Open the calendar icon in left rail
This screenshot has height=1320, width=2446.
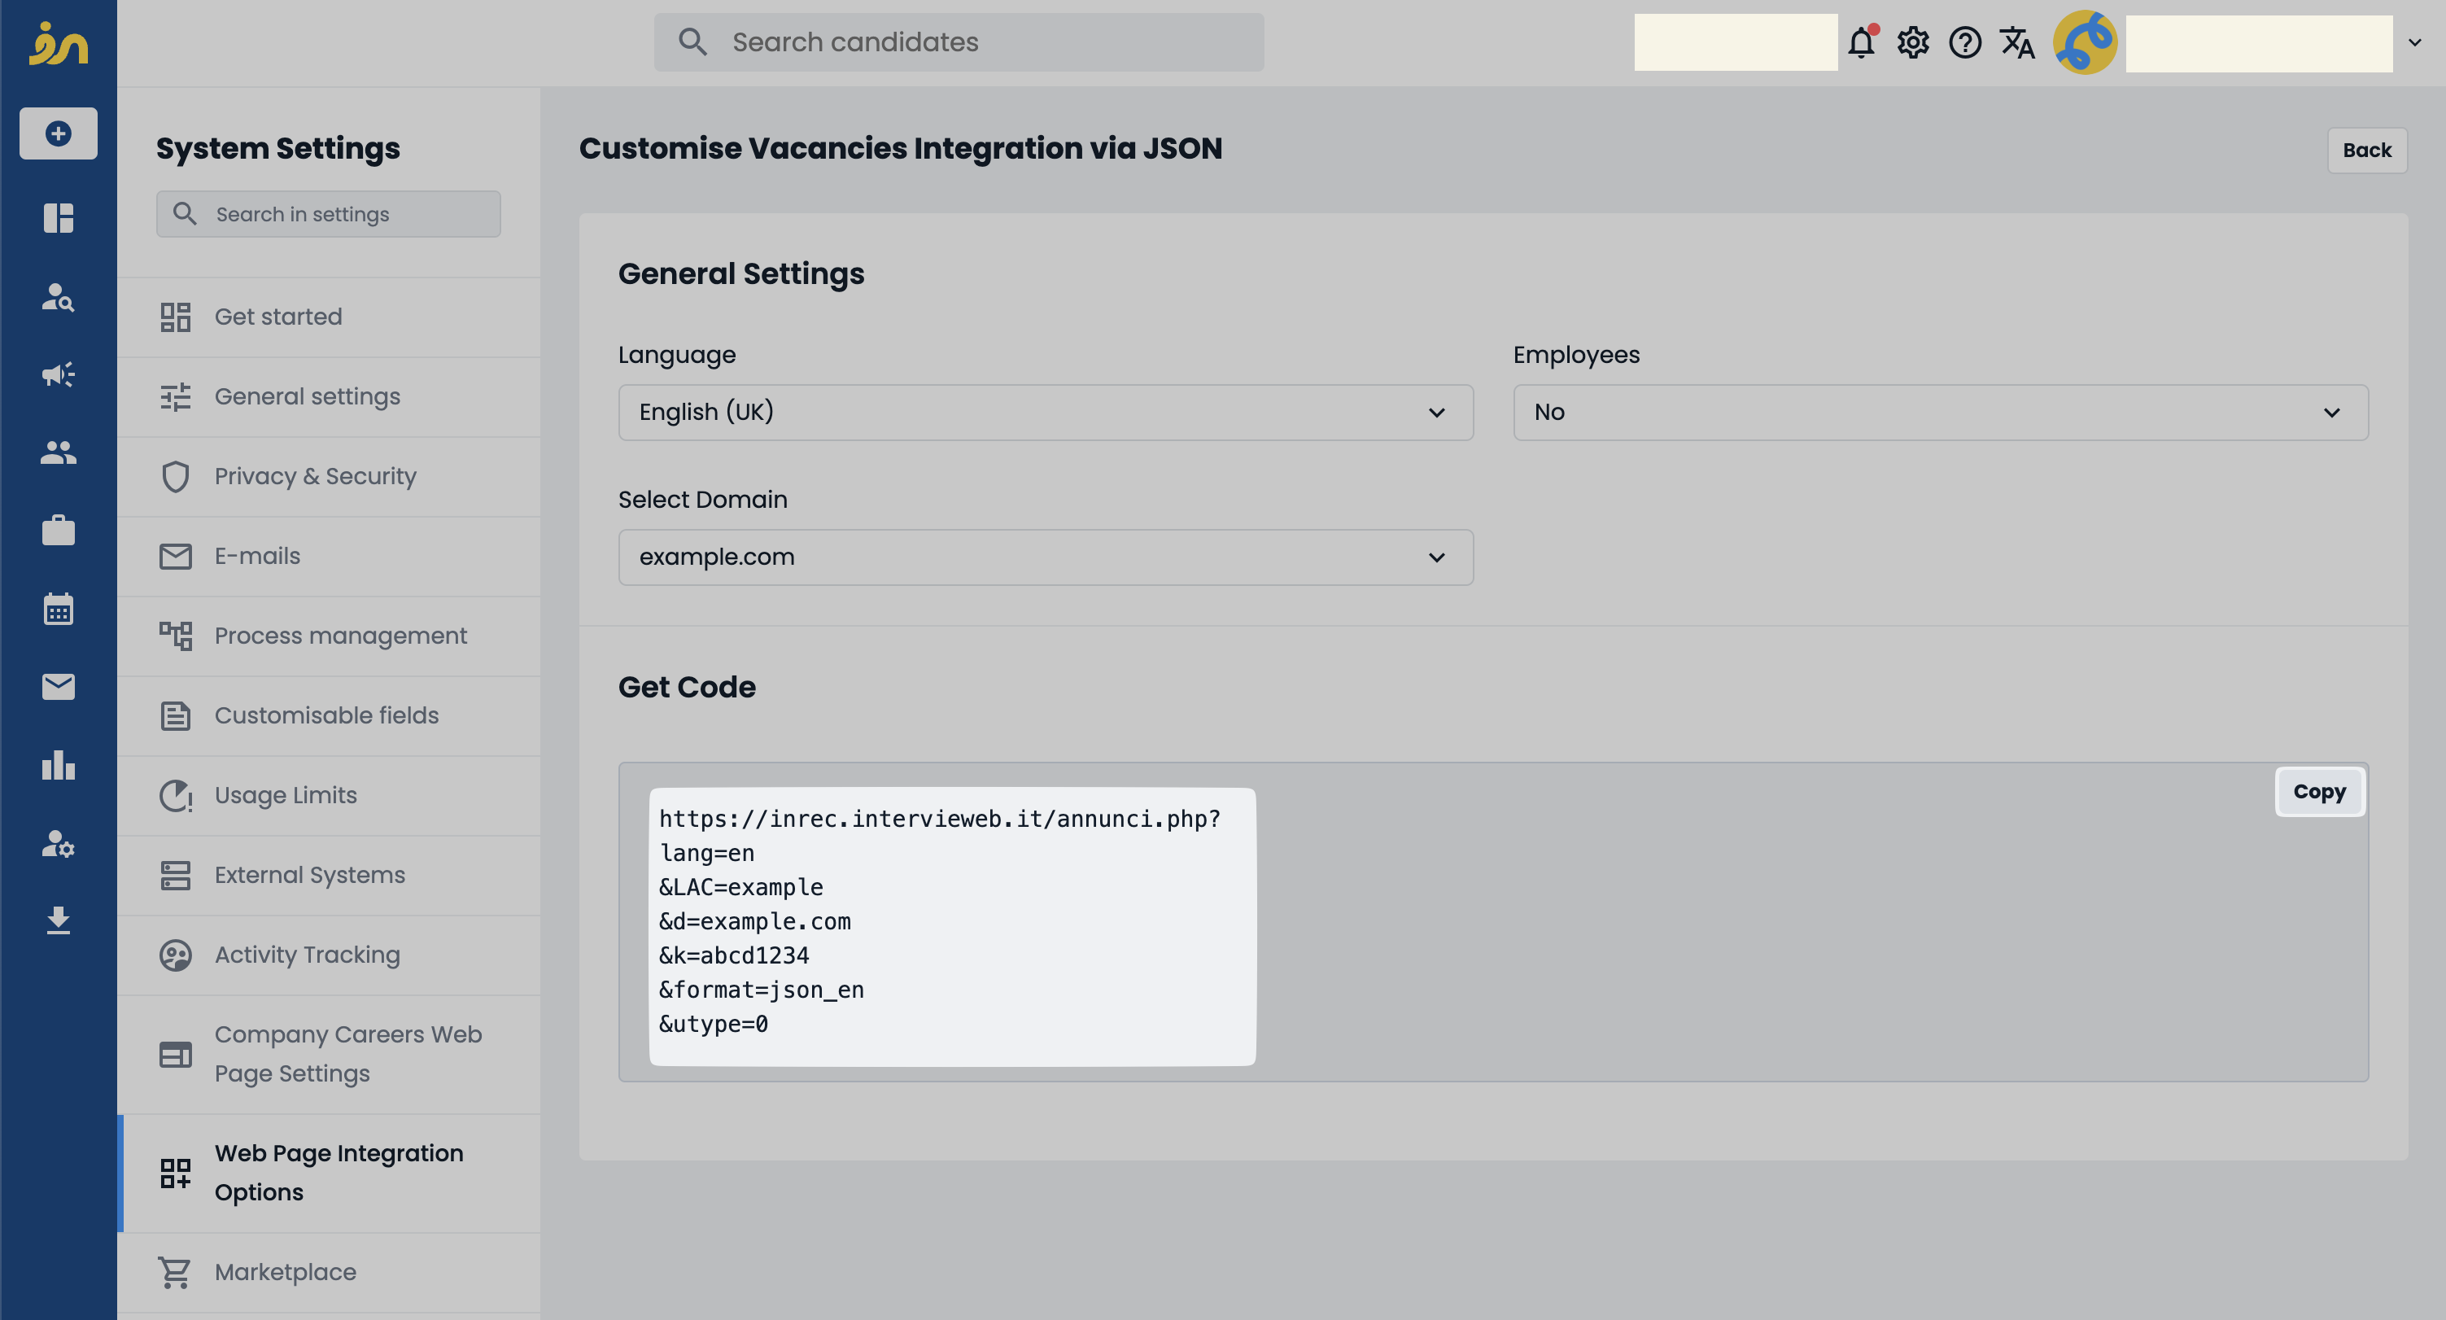tap(58, 609)
